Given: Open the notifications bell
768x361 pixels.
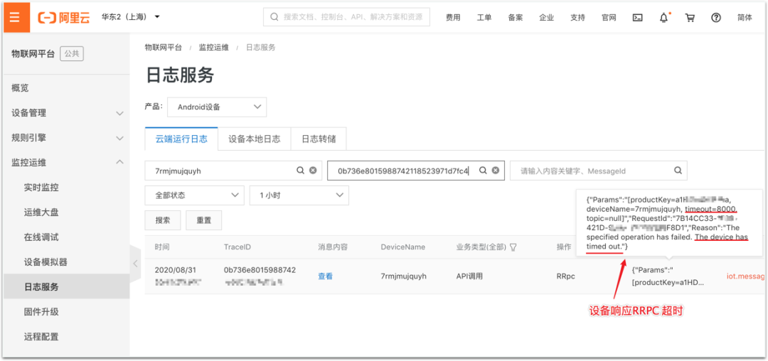Looking at the screenshot, I should (664, 18).
